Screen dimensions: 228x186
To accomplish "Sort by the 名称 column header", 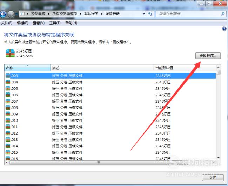I will 27,68.
